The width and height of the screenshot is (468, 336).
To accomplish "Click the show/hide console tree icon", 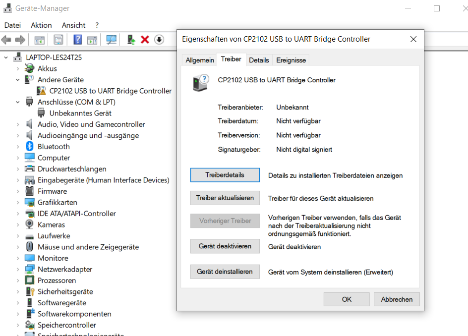I will [x=39, y=40].
